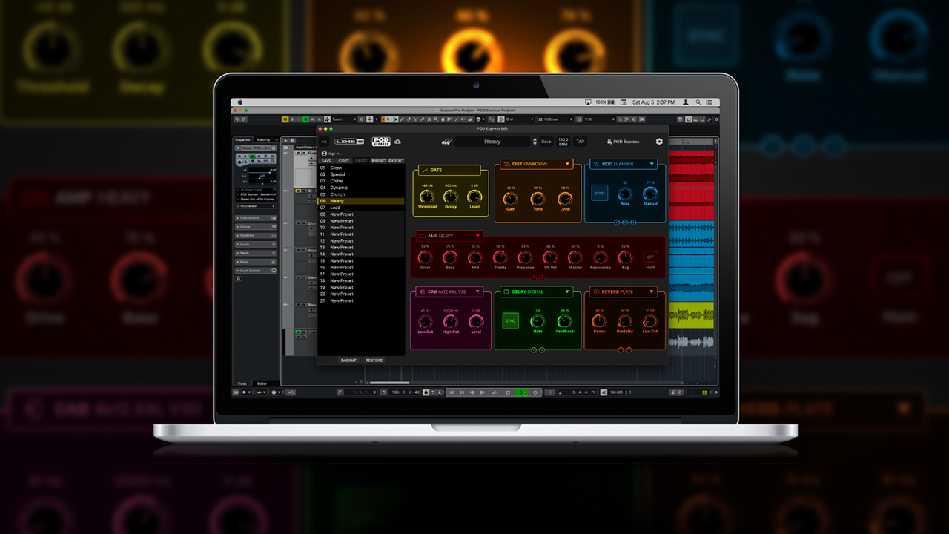This screenshot has width=949, height=534.
Task: Click the BACKUP button
Action: (x=348, y=360)
